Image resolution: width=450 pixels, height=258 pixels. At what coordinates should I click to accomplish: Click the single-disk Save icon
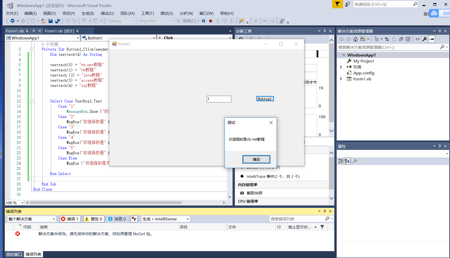51,21
